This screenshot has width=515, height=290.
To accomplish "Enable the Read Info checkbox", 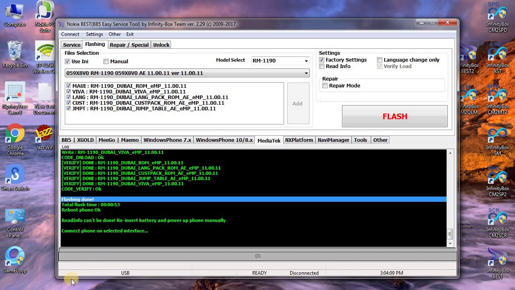I will coord(321,66).
